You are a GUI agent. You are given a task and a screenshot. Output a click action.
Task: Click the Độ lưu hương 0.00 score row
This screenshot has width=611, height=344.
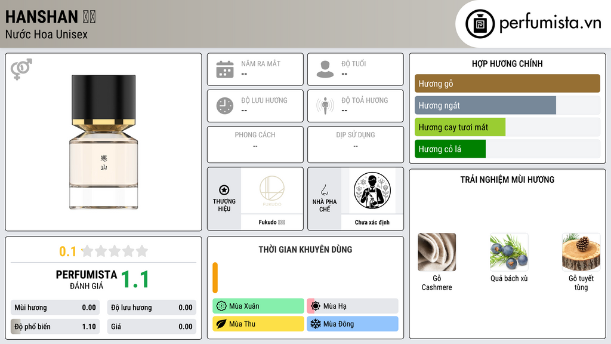coord(152,308)
